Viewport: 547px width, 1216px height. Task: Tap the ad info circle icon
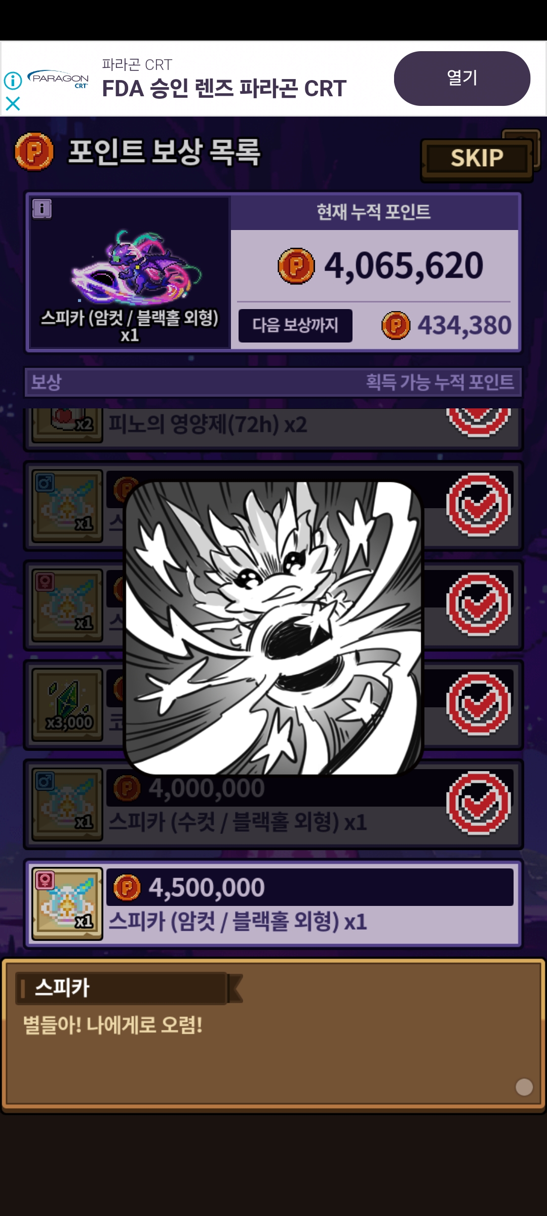tap(13, 80)
